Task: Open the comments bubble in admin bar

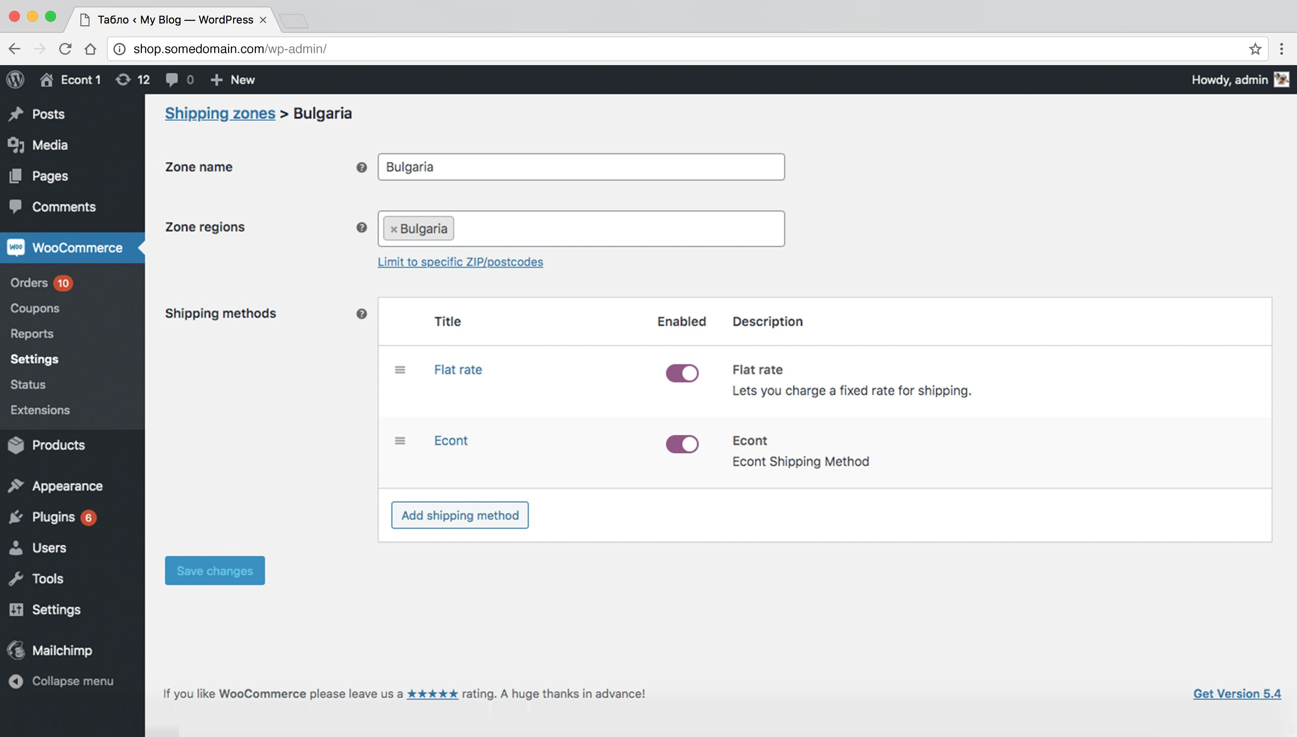Action: point(180,80)
